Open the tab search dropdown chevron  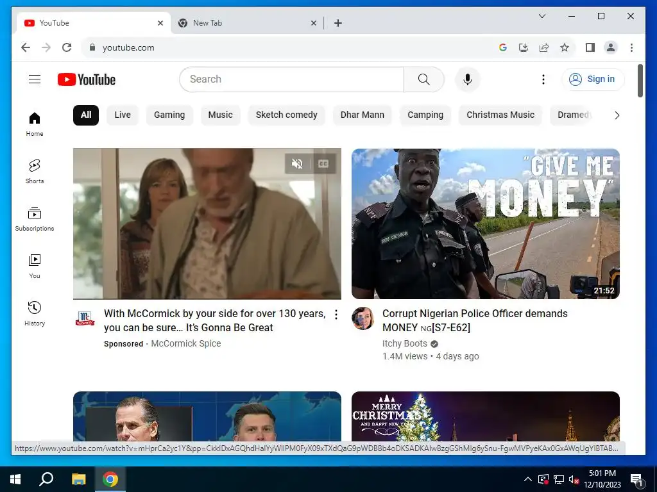pyautogui.click(x=542, y=16)
